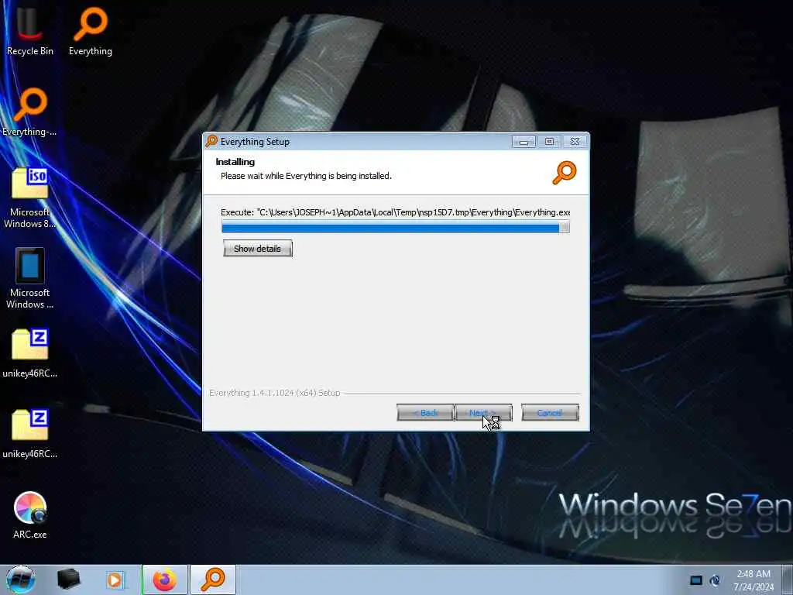Maximize the Everything Setup window

coord(549,142)
